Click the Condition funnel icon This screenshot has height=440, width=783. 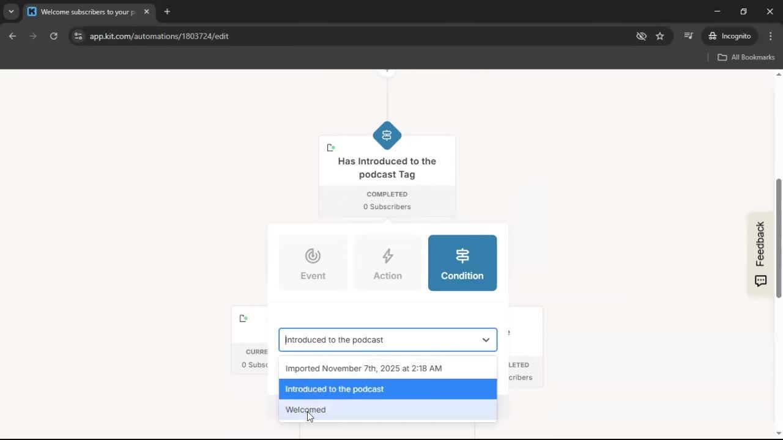pyautogui.click(x=462, y=255)
